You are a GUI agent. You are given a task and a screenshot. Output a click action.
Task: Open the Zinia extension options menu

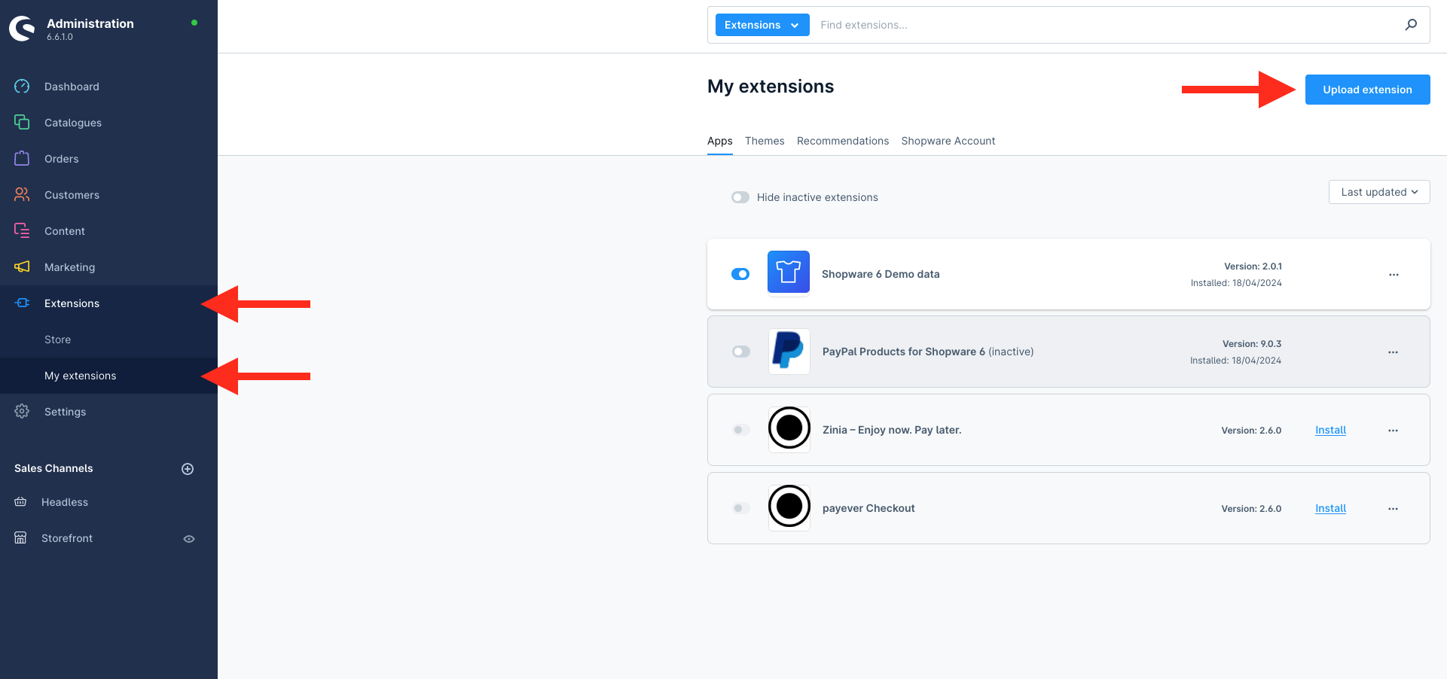point(1393,431)
